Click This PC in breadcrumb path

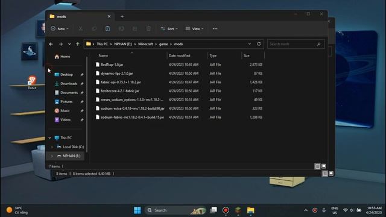[x=102, y=44]
